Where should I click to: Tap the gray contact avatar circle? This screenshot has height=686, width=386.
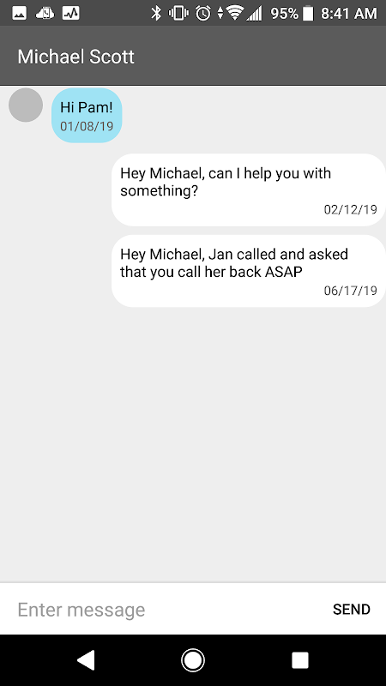pyautogui.click(x=26, y=105)
